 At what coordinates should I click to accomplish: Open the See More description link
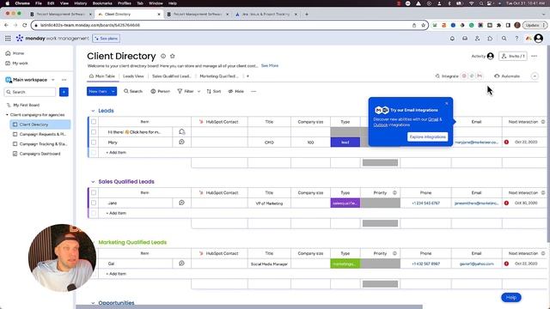(x=270, y=65)
